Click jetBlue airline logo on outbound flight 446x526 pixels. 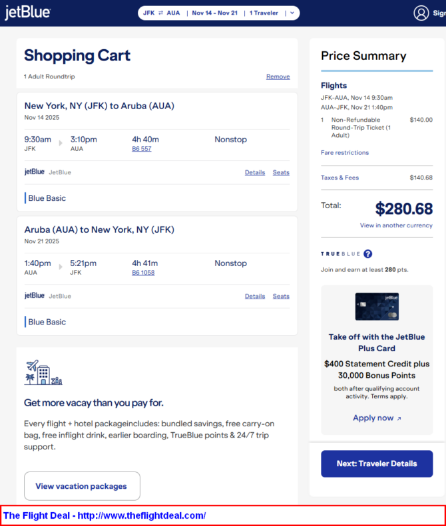(35, 172)
